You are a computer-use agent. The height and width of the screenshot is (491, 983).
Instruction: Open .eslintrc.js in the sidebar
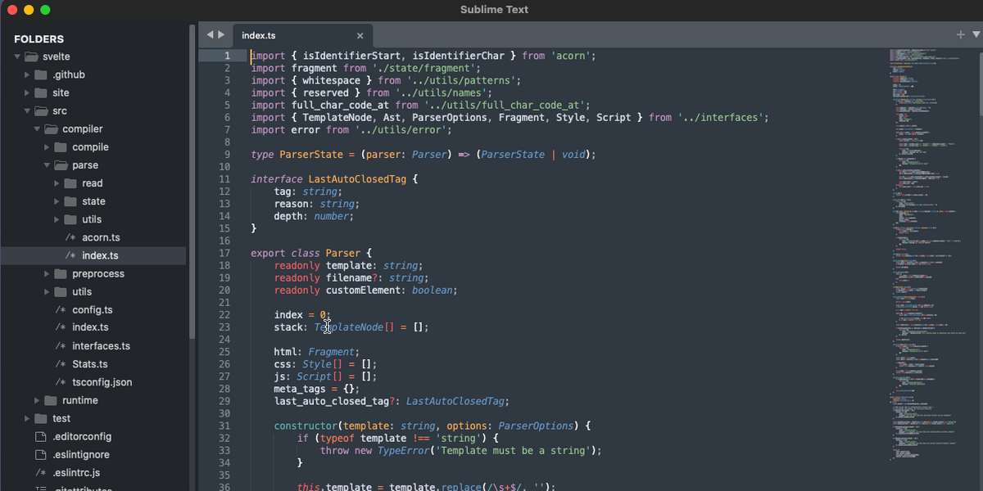(x=76, y=473)
